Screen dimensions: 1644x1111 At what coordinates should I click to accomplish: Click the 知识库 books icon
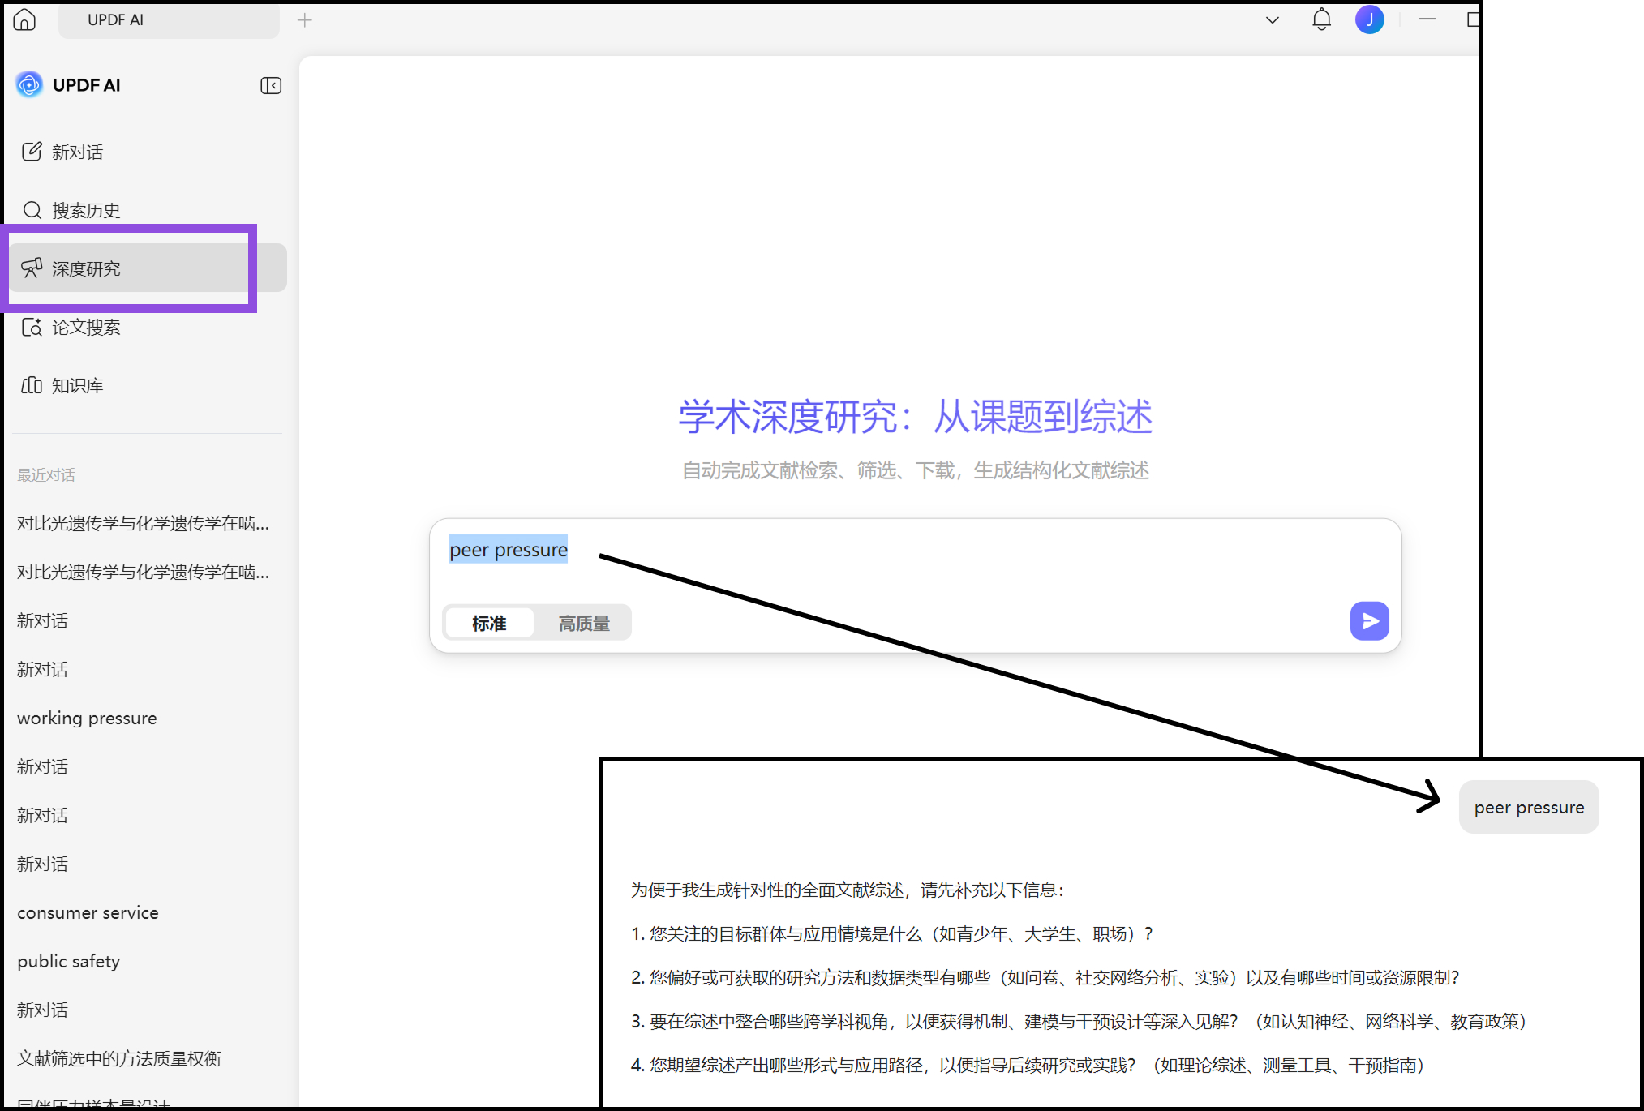(x=32, y=385)
